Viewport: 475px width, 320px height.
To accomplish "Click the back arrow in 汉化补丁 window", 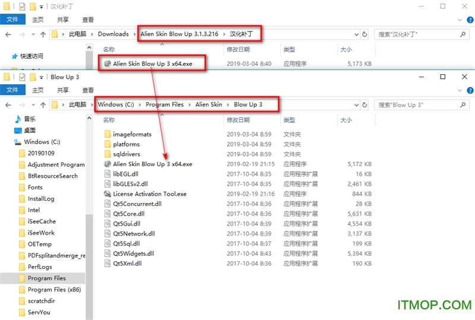I will click(8, 34).
